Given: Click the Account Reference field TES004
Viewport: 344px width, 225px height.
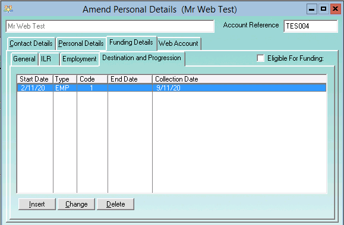Looking at the screenshot, I should tap(311, 26).
